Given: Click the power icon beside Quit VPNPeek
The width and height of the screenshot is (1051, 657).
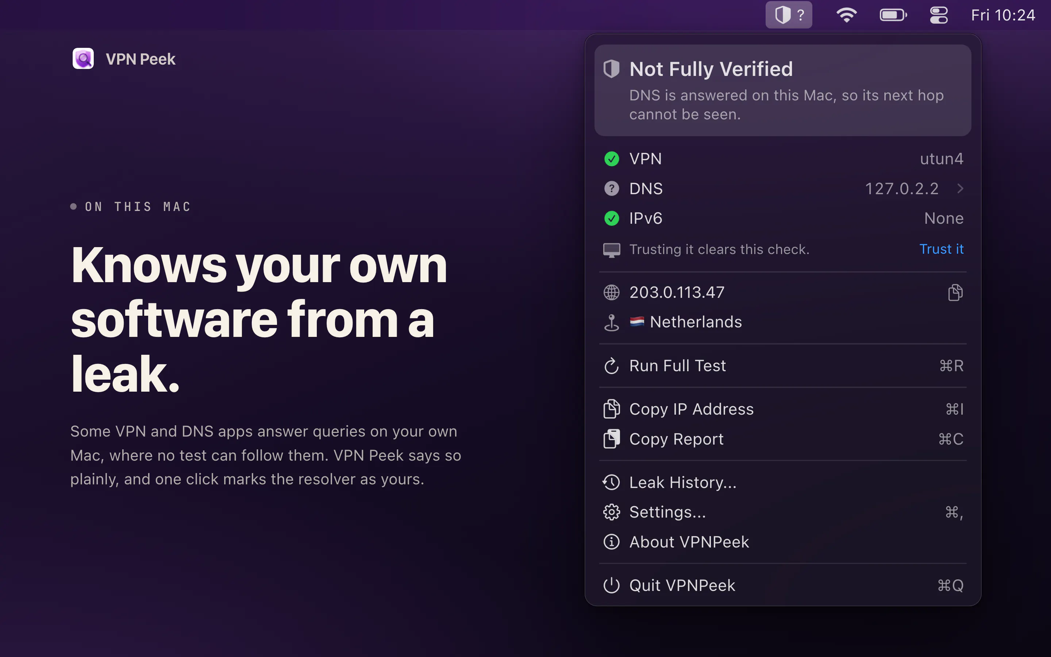Looking at the screenshot, I should [x=612, y=585].
